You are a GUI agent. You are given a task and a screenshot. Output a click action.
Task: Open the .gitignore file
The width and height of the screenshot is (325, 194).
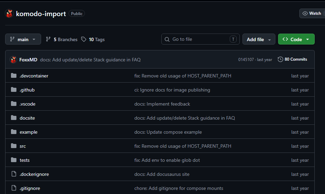[x=30, y=189]
